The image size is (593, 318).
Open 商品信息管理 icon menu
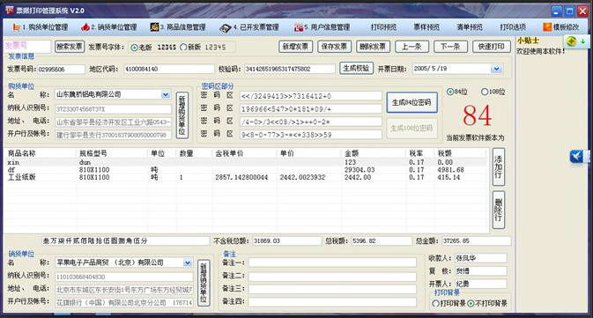pyautogui.click(x=154, y=27)
